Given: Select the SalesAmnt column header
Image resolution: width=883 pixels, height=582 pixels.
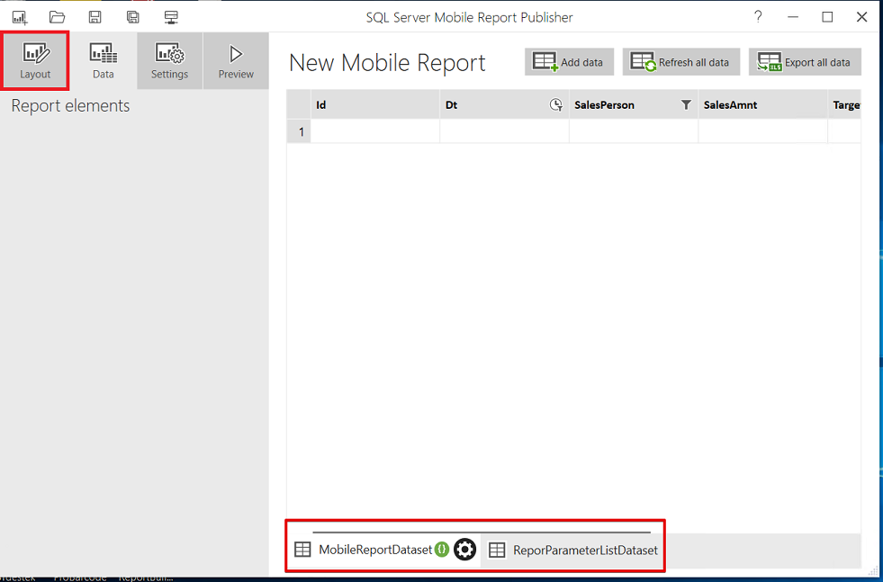Looking at the screenshot, I should point(763,104).
